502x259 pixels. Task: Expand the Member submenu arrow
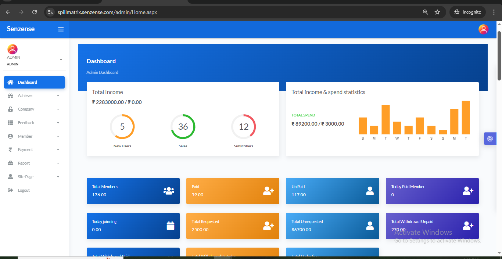58,137
